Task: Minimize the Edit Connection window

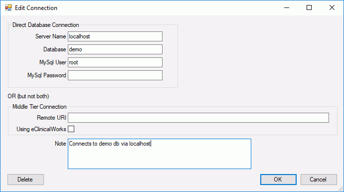Action: coord(287,7)
